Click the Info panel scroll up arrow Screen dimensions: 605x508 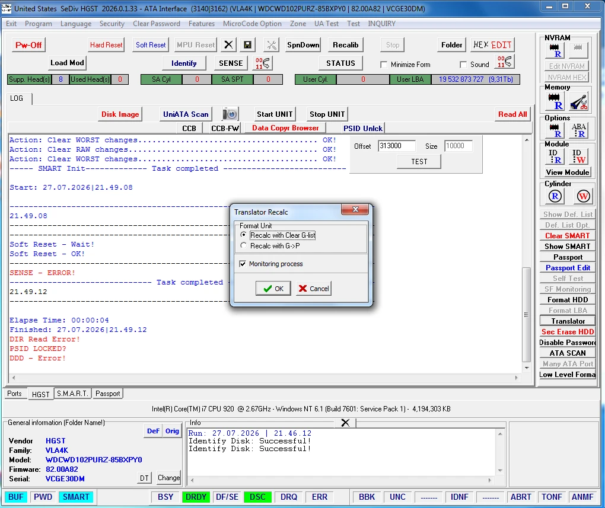500,434
